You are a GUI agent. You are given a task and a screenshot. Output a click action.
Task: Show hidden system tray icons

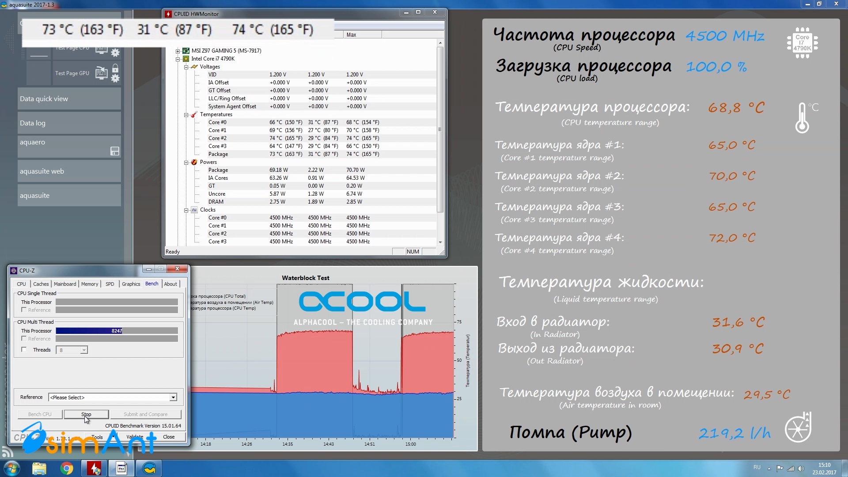tap(769, 469)
